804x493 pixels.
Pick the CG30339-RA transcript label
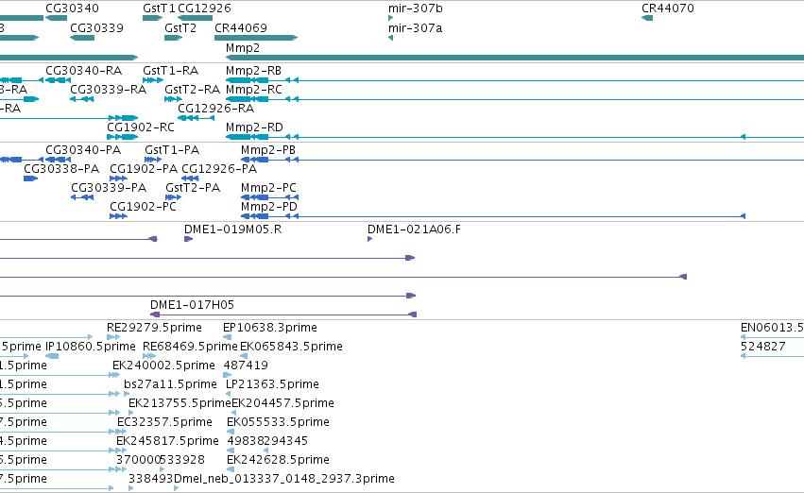tap(108, 89)
